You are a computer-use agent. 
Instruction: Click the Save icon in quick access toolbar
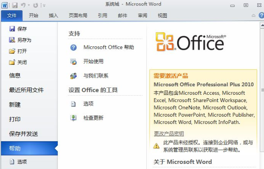15,6
